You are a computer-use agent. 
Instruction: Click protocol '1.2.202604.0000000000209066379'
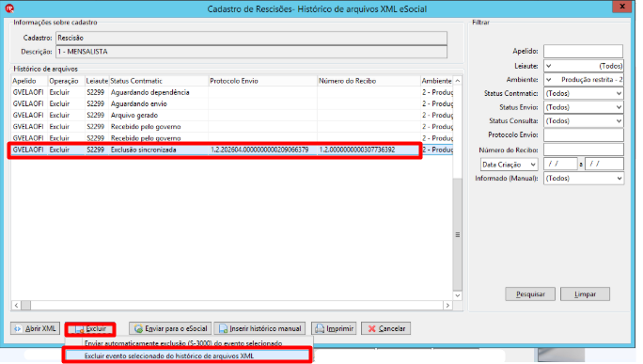point(259,150)
